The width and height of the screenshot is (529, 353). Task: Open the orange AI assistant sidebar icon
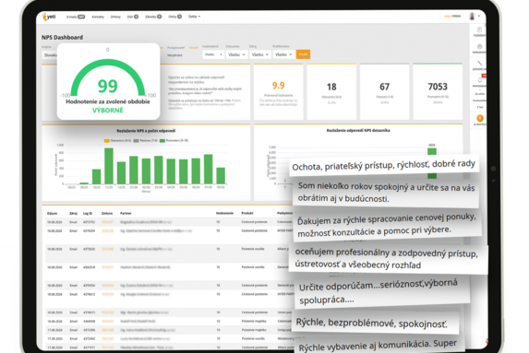tap(480, 118)
